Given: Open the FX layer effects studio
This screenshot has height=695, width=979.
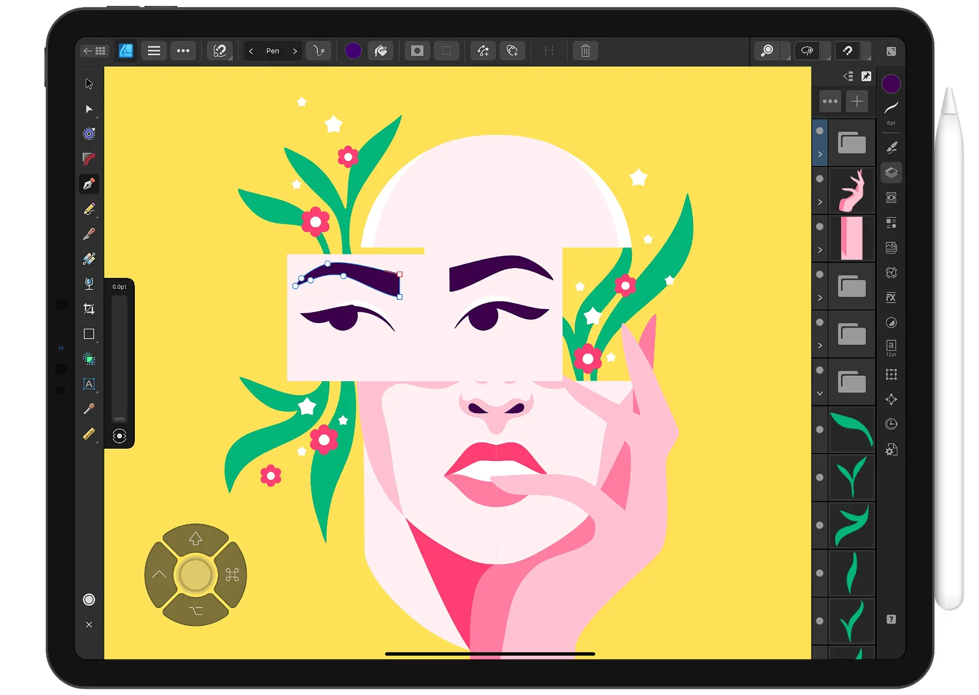Looking at the screenshot, I should coord(891,297).
